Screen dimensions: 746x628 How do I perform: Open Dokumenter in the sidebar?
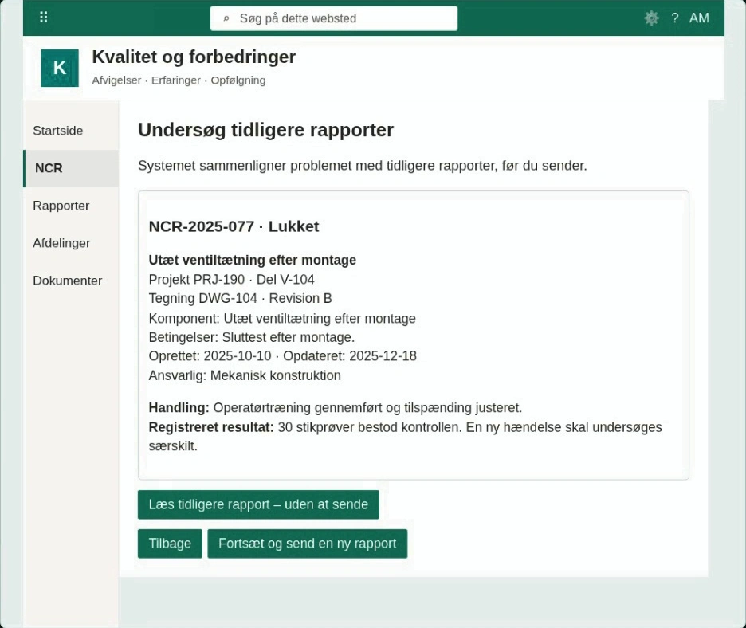71,281
